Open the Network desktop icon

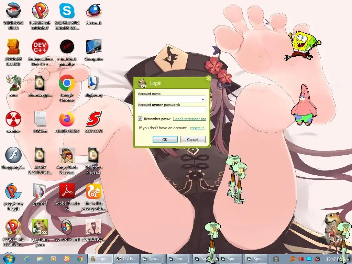[93, 13]
